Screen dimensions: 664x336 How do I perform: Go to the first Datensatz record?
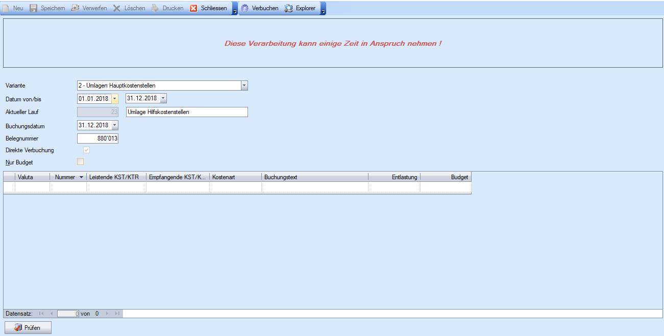point(41,314)
